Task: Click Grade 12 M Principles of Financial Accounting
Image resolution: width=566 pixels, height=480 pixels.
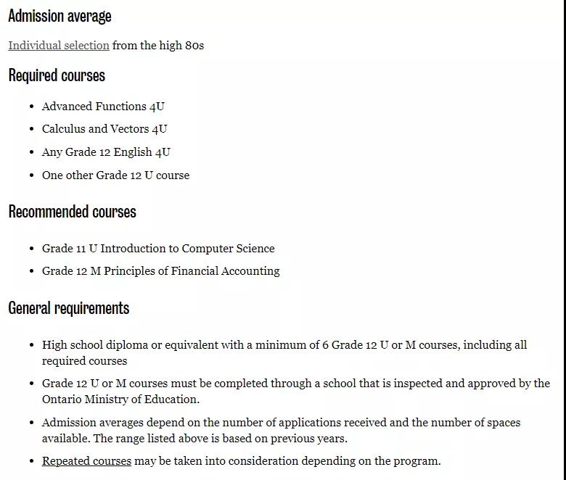Action: coord(160,271)
